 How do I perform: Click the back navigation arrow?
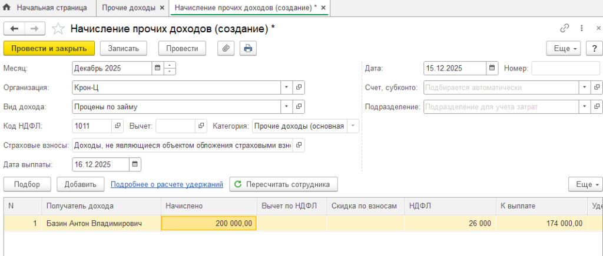(15, 28)
